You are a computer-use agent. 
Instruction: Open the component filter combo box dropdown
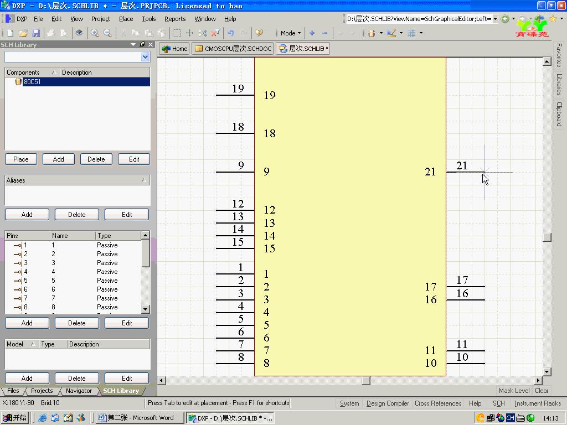(x=146, y=57)
